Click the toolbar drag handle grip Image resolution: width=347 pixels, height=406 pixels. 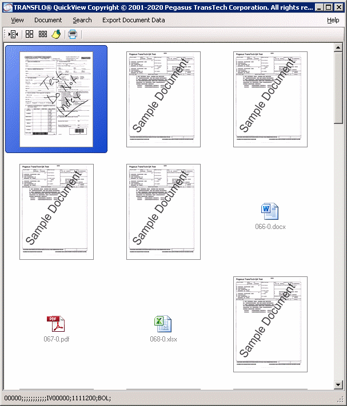tap(5, 34)
